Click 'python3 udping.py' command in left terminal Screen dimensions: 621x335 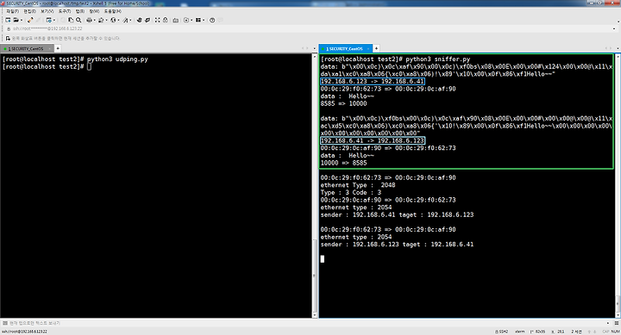[x=117, y=59]
